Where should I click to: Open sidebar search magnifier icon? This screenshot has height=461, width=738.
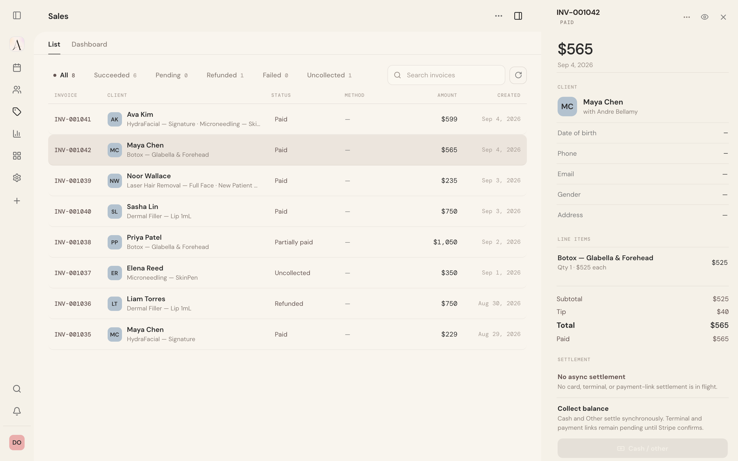coord(17,389)
